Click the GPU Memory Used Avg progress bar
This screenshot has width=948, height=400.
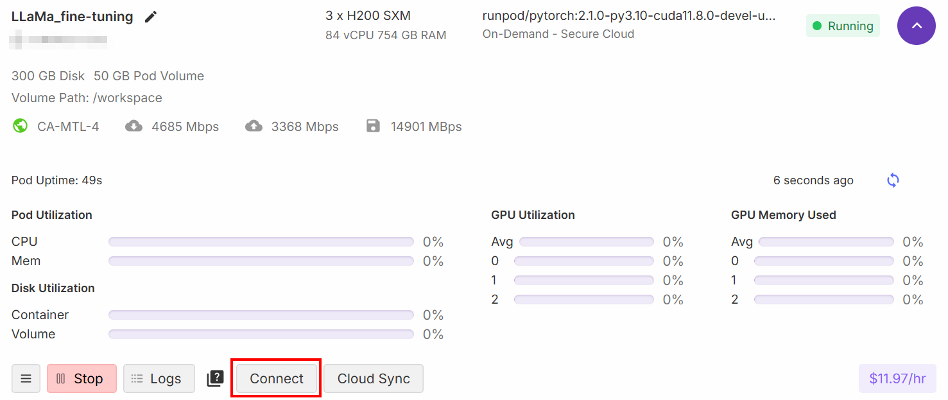[825, 241]
